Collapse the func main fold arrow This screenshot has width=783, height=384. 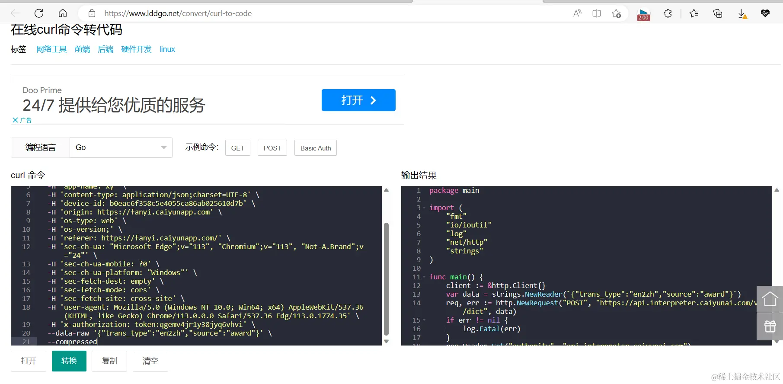424,277
